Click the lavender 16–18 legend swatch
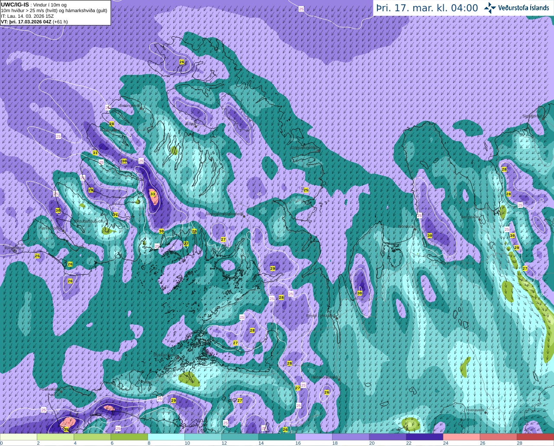 click(x=314, y=436)
